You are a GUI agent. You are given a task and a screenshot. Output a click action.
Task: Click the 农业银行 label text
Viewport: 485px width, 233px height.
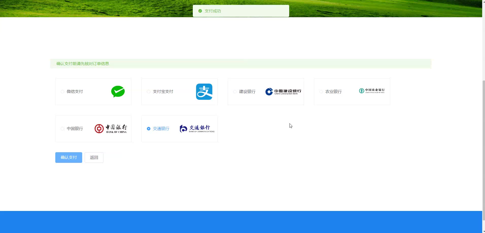334,92
